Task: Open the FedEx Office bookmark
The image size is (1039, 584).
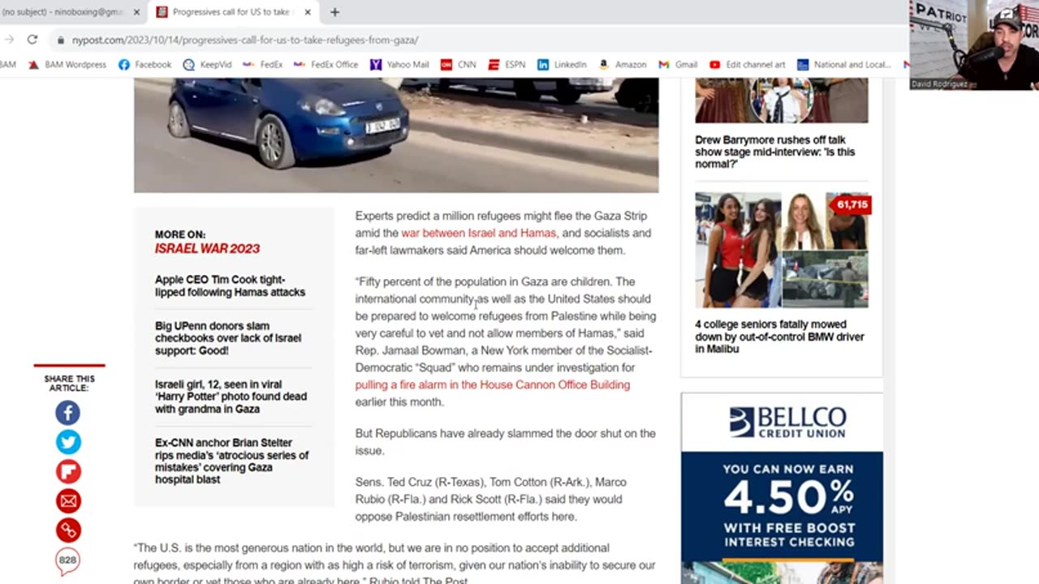Action: pyautogui.click(x=325, y=64)
